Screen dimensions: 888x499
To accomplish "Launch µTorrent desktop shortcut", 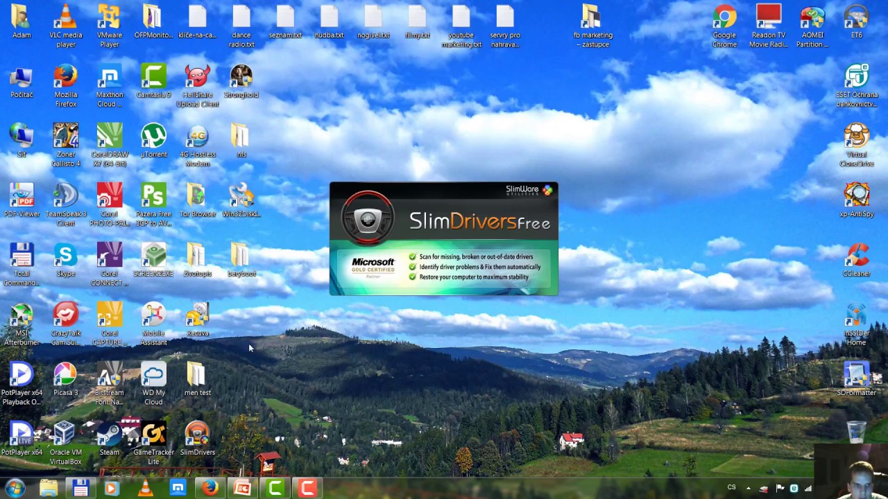I will click(x=153, y=141).
